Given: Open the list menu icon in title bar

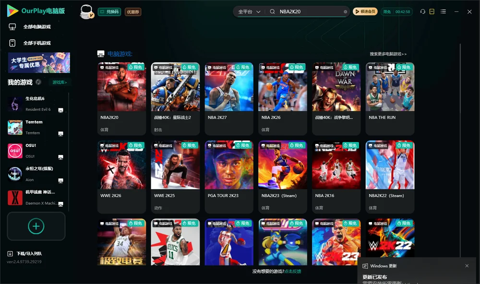Looking at the screenshot, I should coord(443,12).
